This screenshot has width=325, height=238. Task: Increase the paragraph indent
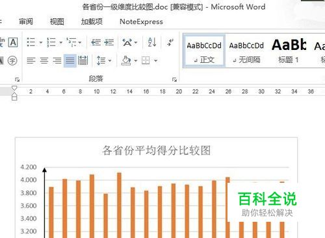109,42
